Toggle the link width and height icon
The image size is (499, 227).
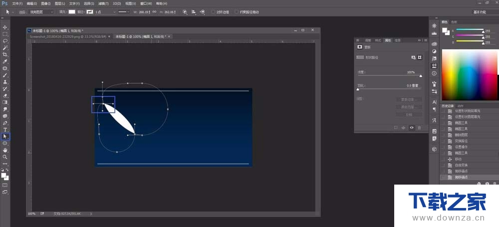tap(154, 12)
